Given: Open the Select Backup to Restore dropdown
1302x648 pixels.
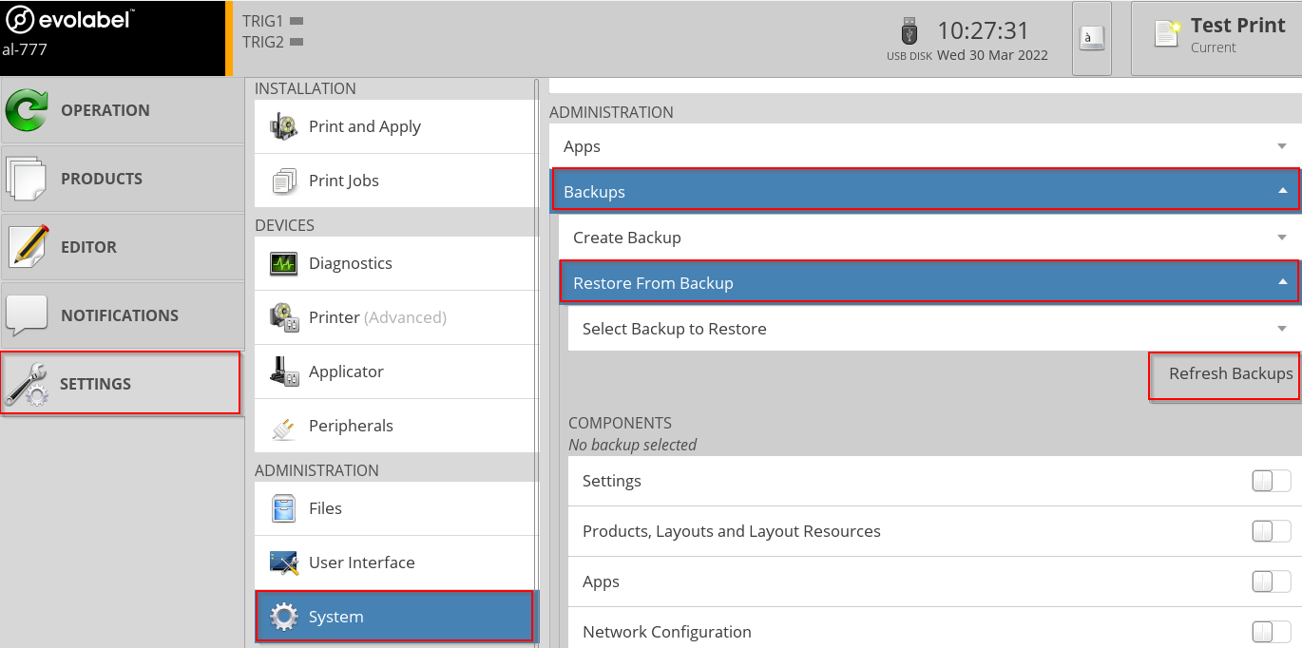Looking at the screenshot, I should 934,329.
